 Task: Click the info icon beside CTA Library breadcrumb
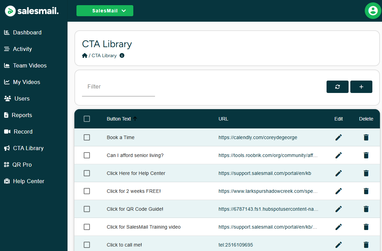(122, 55)
